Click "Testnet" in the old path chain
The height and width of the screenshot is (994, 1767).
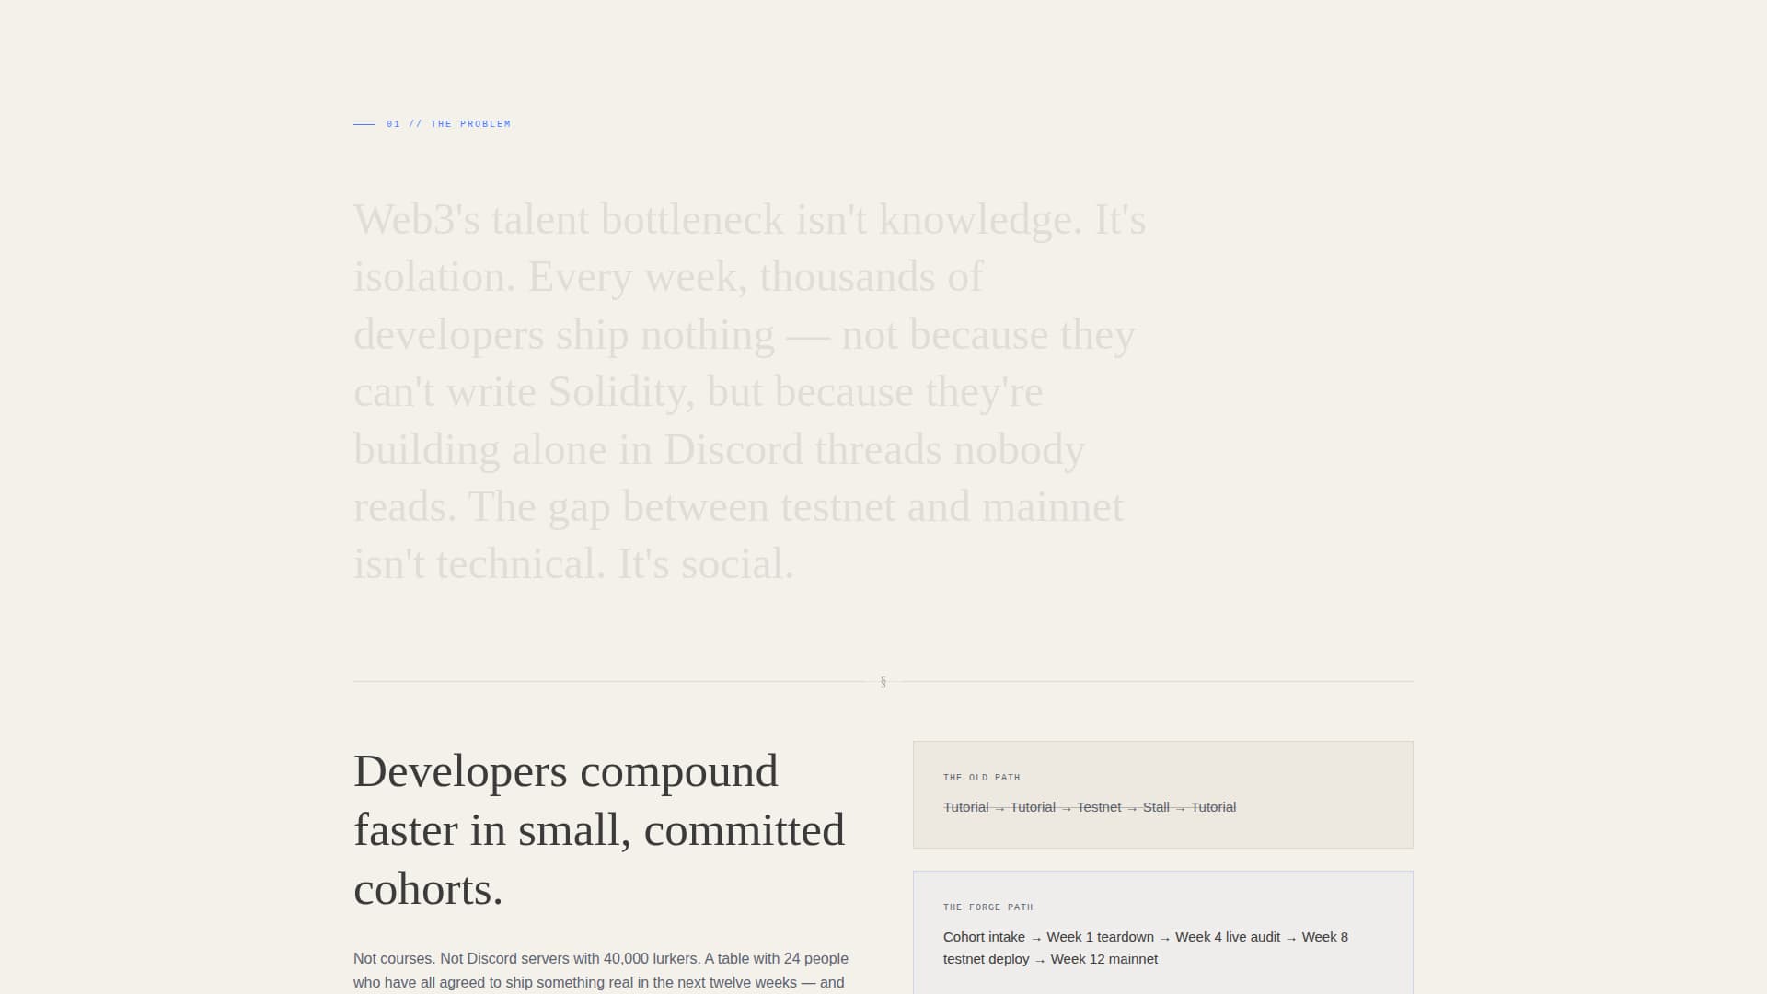(x=1100, y=807)
